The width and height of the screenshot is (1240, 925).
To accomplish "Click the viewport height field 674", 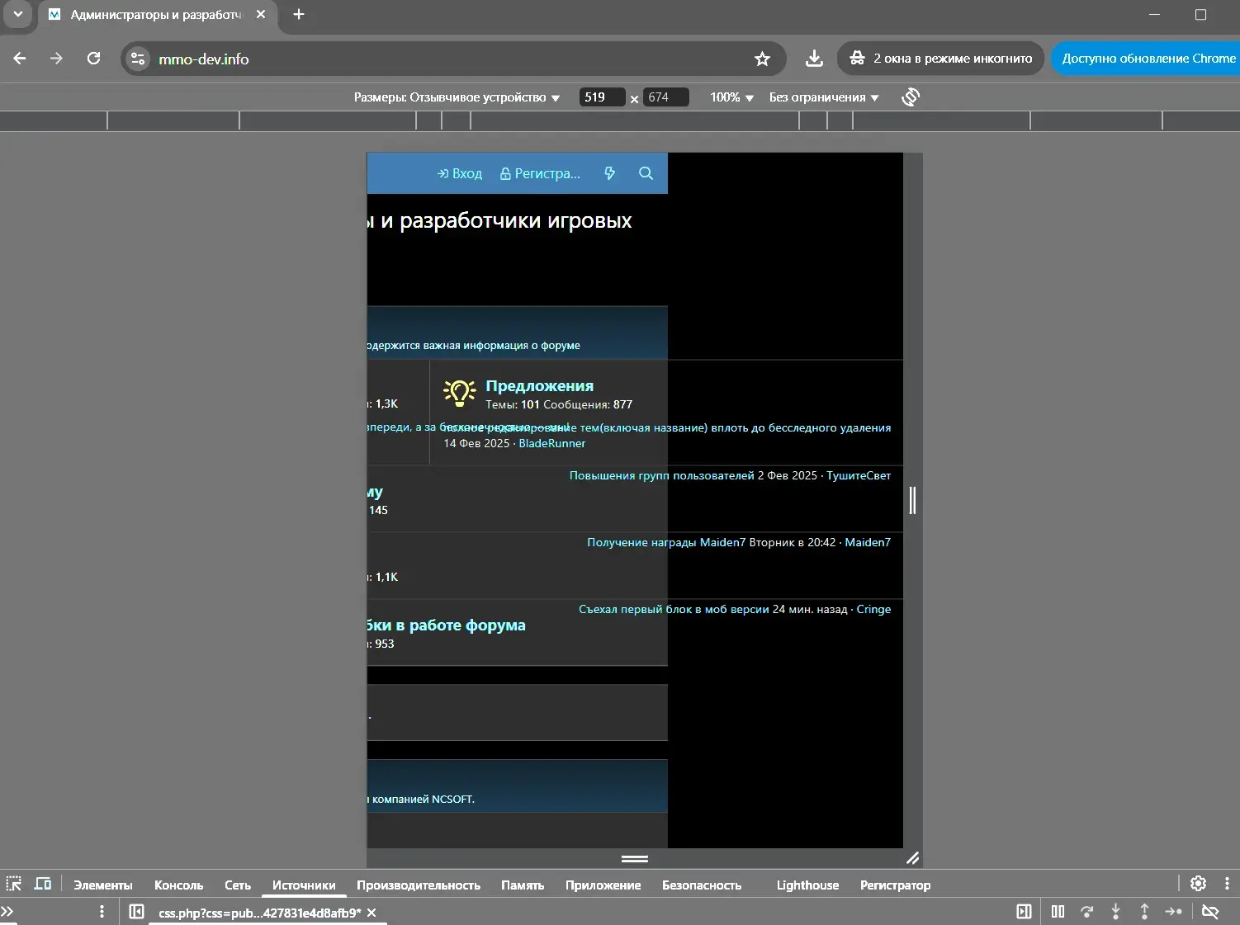I will coord(665,97).
